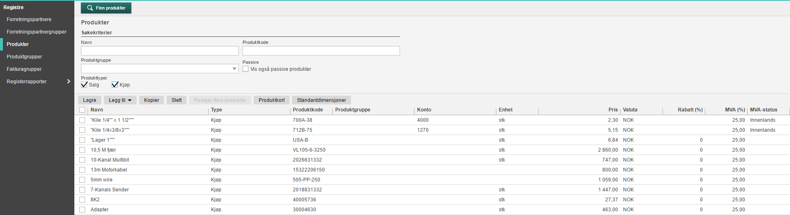Click the Kopier button
790x215 pixels.
point(152,100)
